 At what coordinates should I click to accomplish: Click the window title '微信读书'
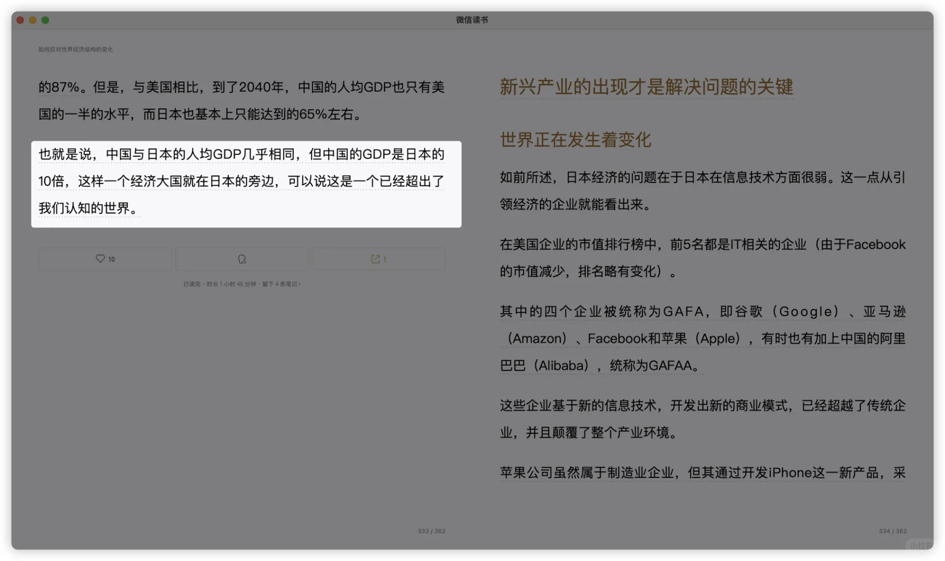(472, 20)
